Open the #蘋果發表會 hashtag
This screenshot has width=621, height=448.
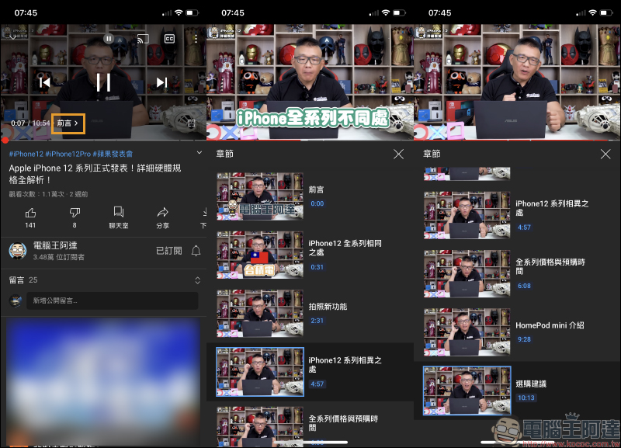coord(113,154)
